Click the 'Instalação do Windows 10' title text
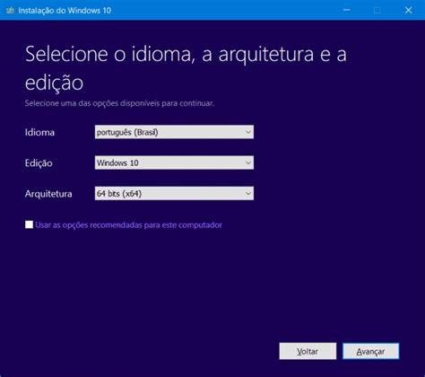The height and width of the screenshot is (377, 425). click(65, 11)
